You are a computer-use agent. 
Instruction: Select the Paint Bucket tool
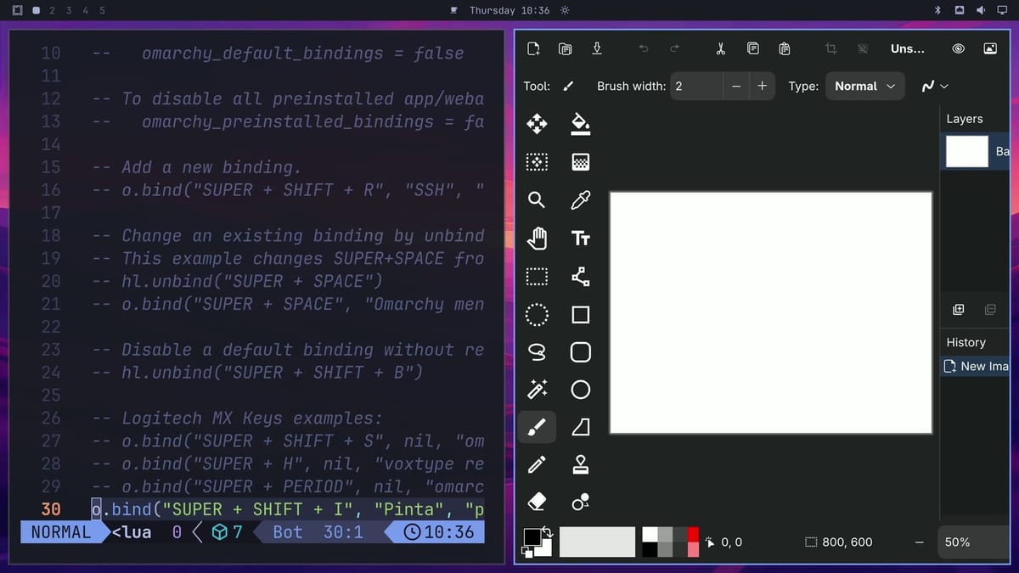pyautogui.click(x=581, y=124)
